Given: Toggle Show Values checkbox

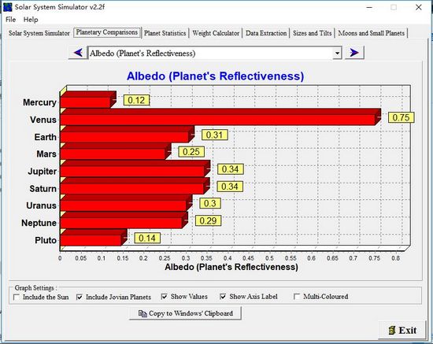Looking at the screenshot, I should coord(165,297).
